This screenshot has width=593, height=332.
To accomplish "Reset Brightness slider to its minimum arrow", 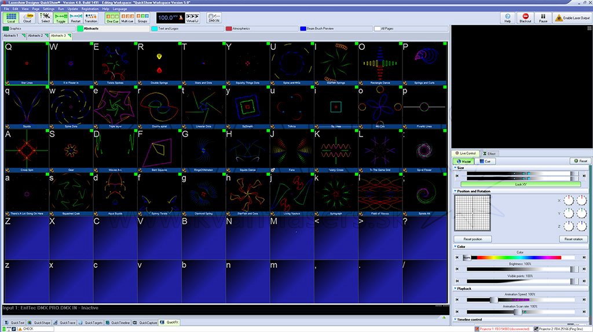I will 457,269.
